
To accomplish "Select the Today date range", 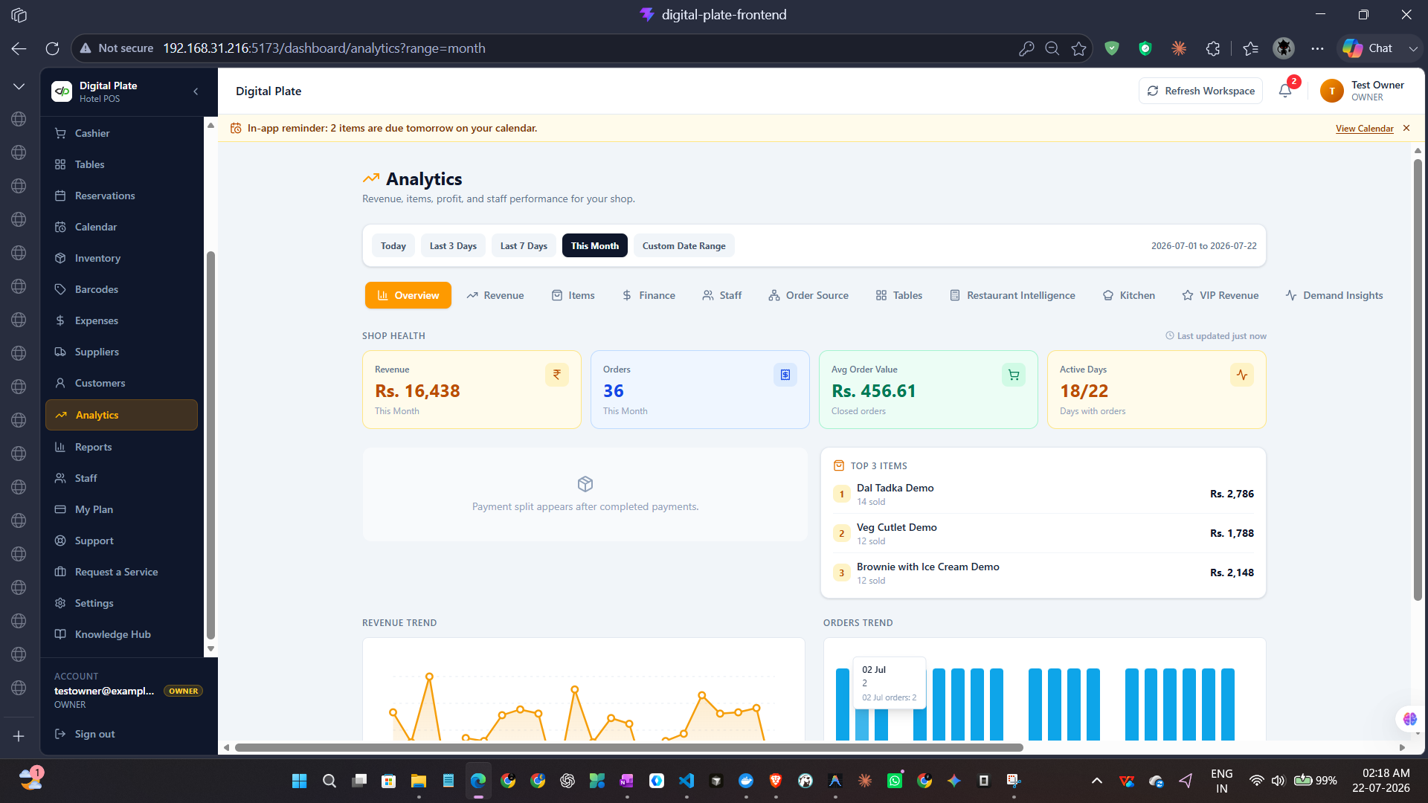I will 393,246.
